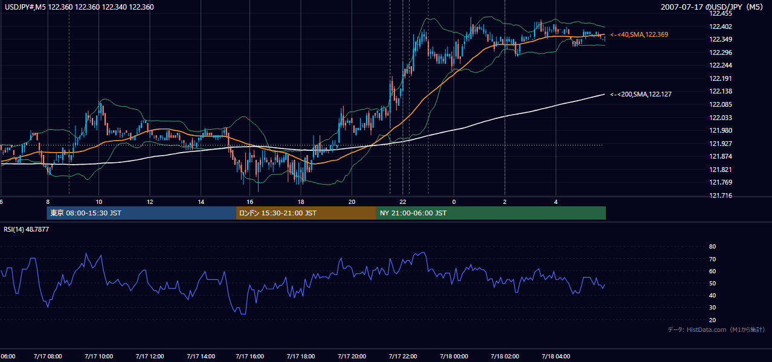Click hour tick 18 on the price chart axis

(x=301, y=202)
